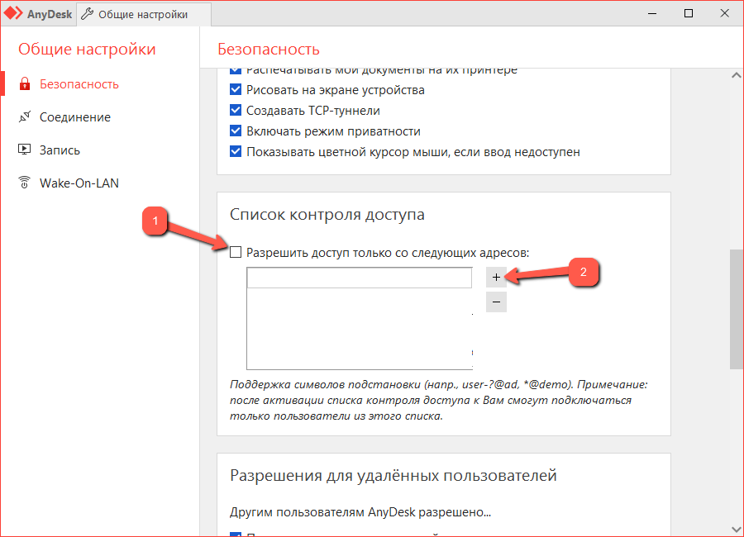Screen dimensions: 744x537
Task: Uncheck Рисовать на экране устройства
Action: tap(236, 89)
